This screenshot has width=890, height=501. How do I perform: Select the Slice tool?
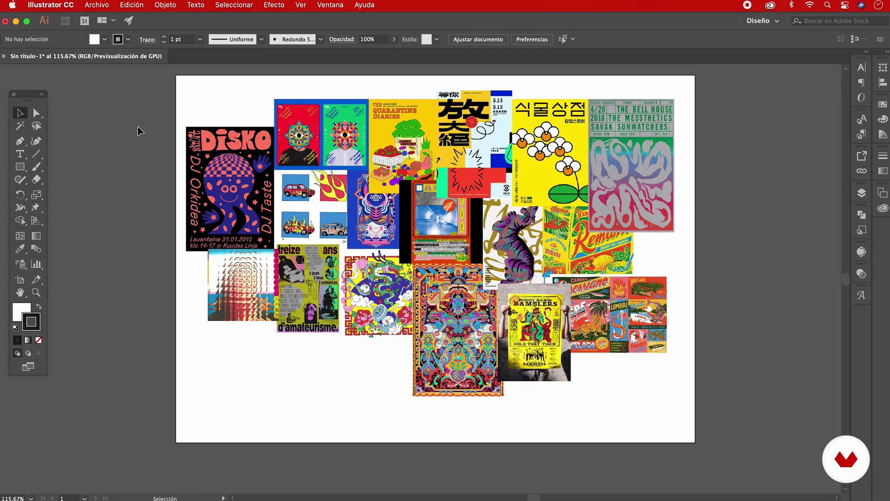pos(36,280)
